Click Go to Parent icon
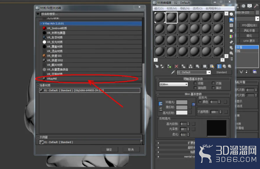The image size is (260, 169). 224,66
